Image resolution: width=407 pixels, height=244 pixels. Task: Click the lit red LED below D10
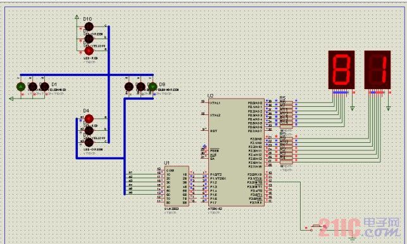(x=89, y=51)
